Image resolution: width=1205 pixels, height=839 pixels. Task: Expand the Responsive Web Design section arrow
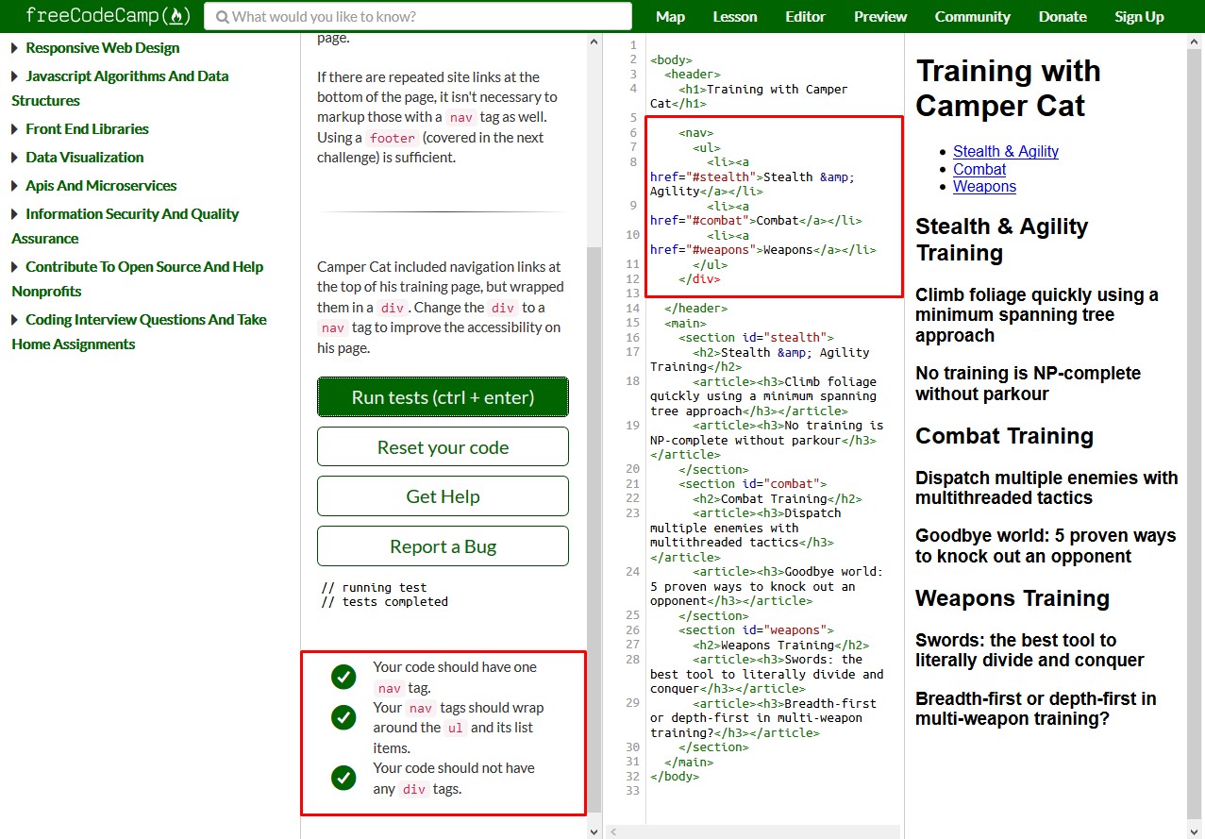pos(15,48)
